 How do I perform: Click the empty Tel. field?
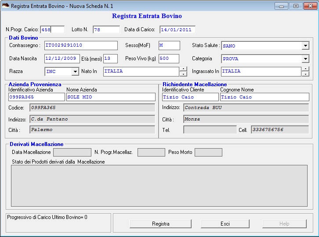210,130
